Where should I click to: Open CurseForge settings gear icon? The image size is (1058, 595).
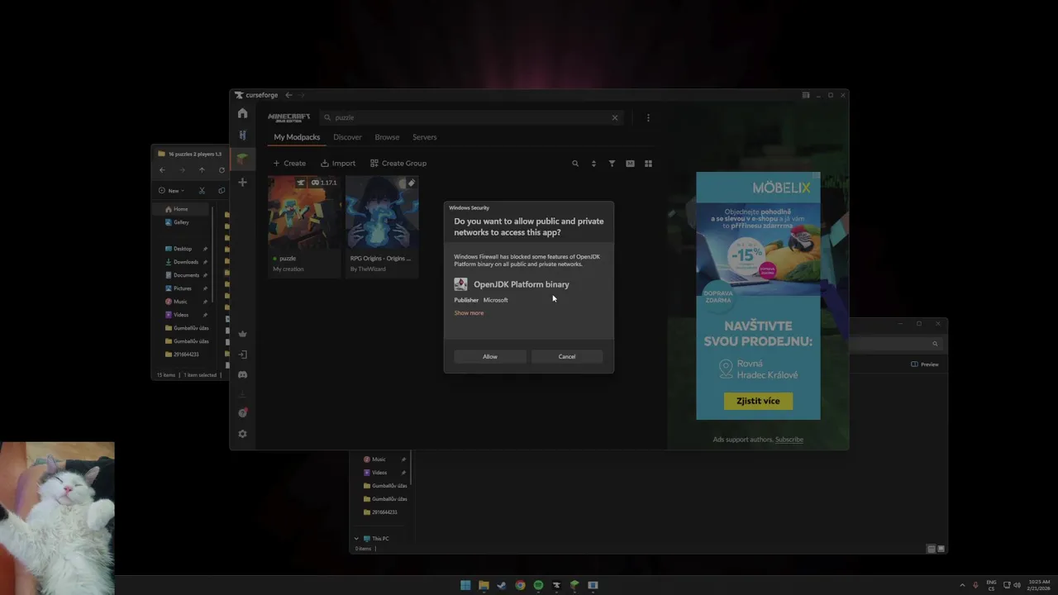[x=242, y=434]
